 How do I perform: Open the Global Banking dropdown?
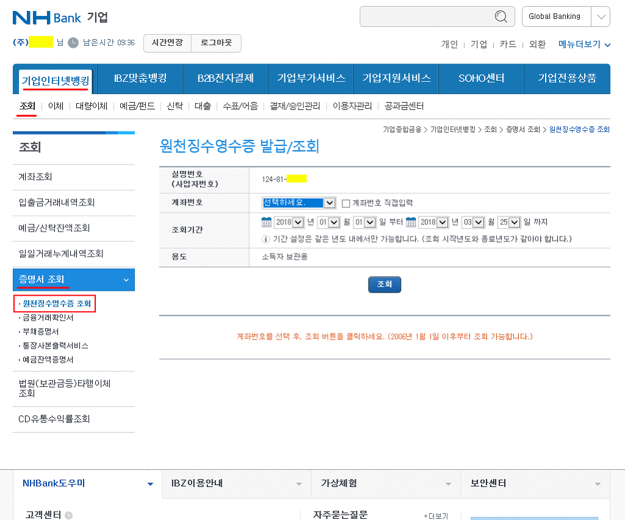[x=566, y=16]
